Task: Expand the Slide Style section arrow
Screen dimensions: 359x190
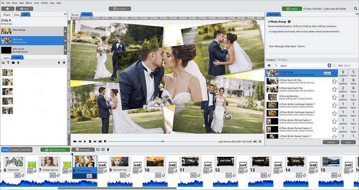Action: point(65,41)
